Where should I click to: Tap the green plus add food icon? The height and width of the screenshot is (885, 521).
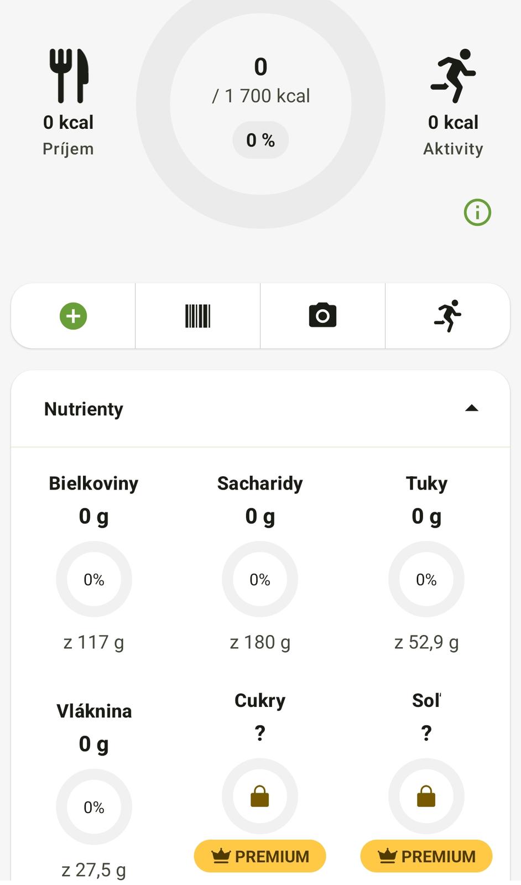pyautogui.click(x=73, y=316)
